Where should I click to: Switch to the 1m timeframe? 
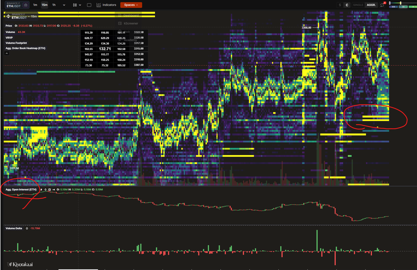(x=35, y=5)
